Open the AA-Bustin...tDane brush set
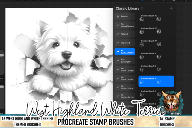Image resolution: width=192 pixels, height=128 pixels. pos(125,87)
